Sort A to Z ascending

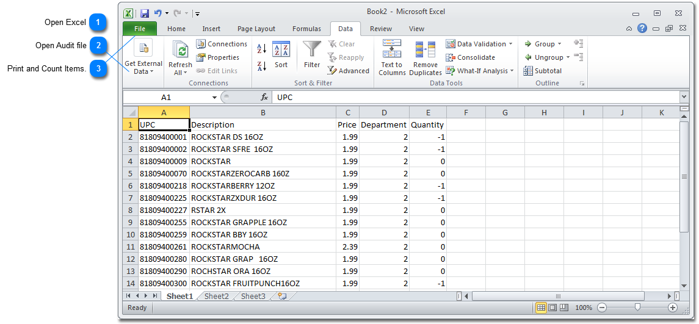tap(262, 49)
